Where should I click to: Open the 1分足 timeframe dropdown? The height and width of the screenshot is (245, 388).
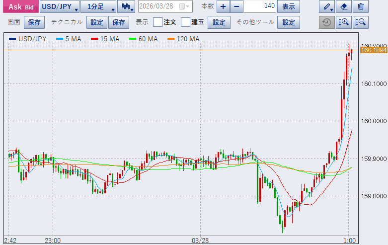(98, 6)
